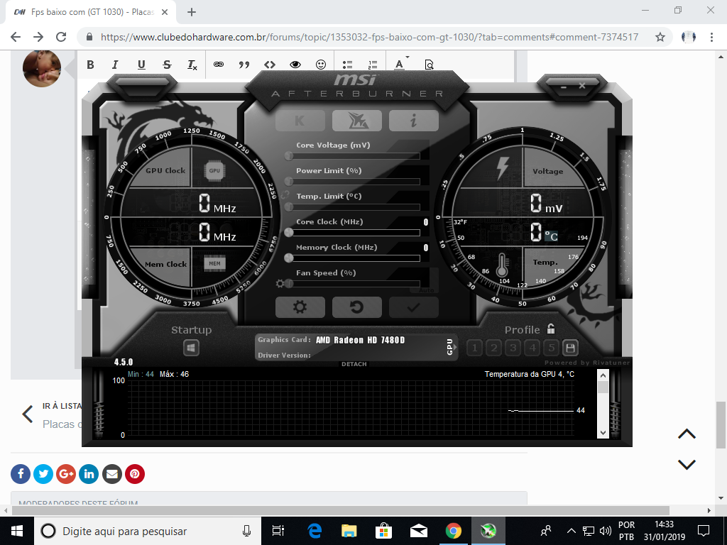Screen dimensions: 727x545
Task: Share the topic on Twitter
Action: click(x=43, y=474)
